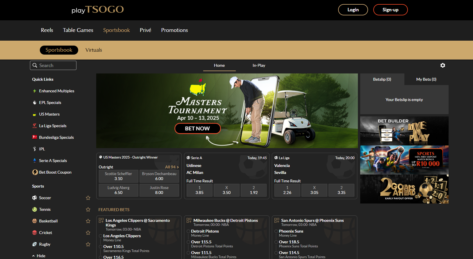Click the Login button
Viewport: 473px width, 259px height.
(353, 10)
